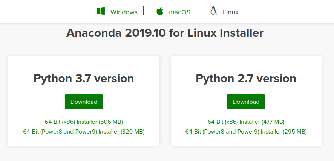Open 64-Bit Power8 and Power9 Installer (320 MB)
The width and height of the screenshot is (334, 161).
point(84,132)
